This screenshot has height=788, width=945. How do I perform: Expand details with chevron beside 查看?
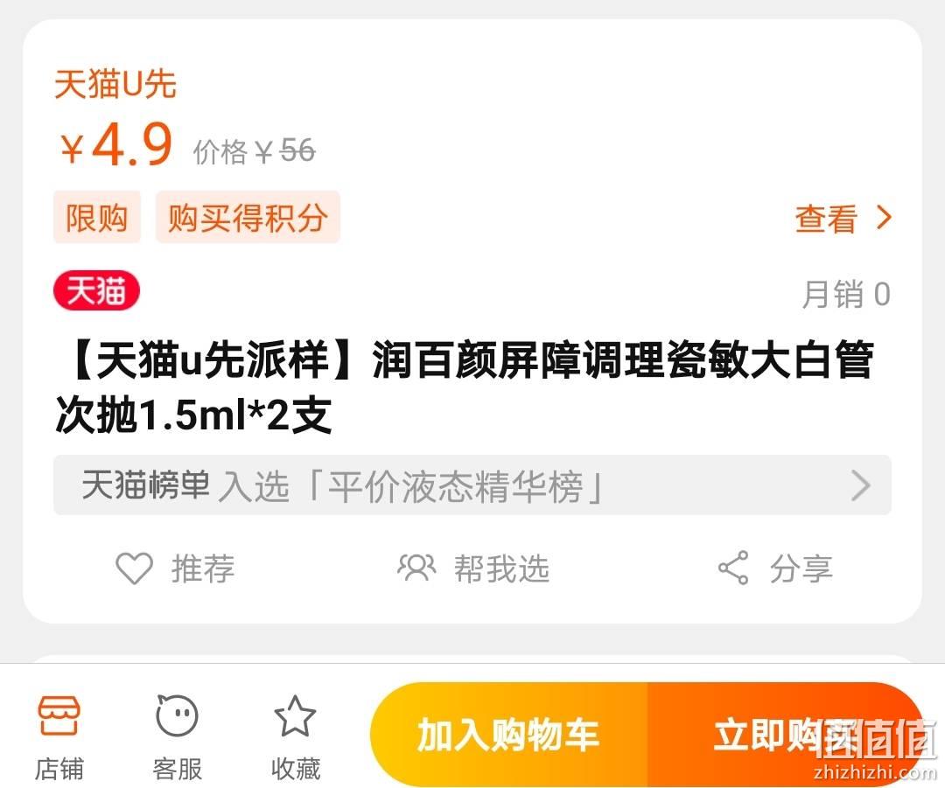(x=884, y=218)
